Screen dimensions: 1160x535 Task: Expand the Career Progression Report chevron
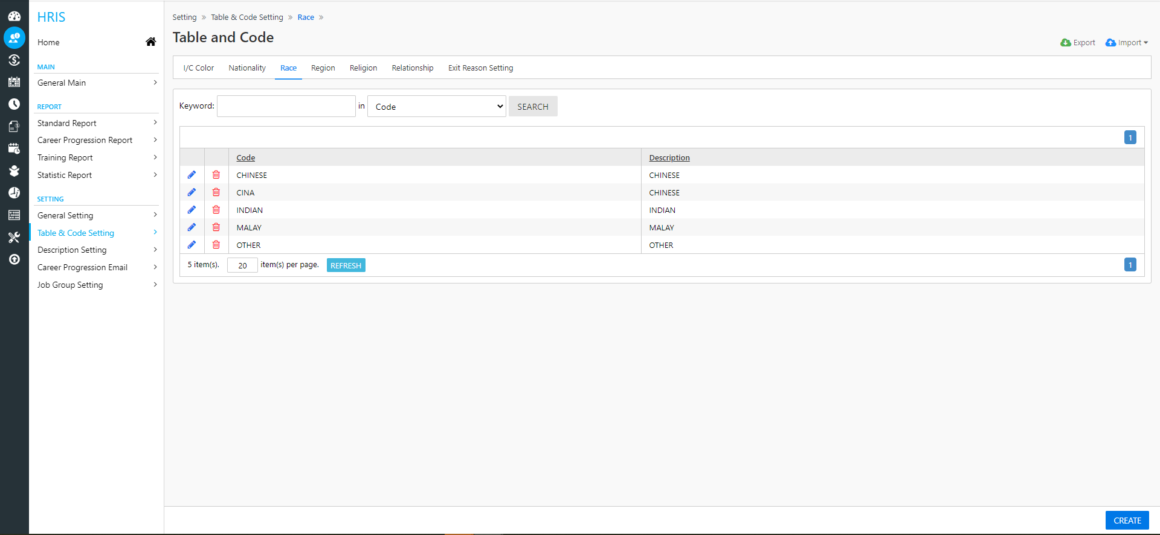pos(155,139)
